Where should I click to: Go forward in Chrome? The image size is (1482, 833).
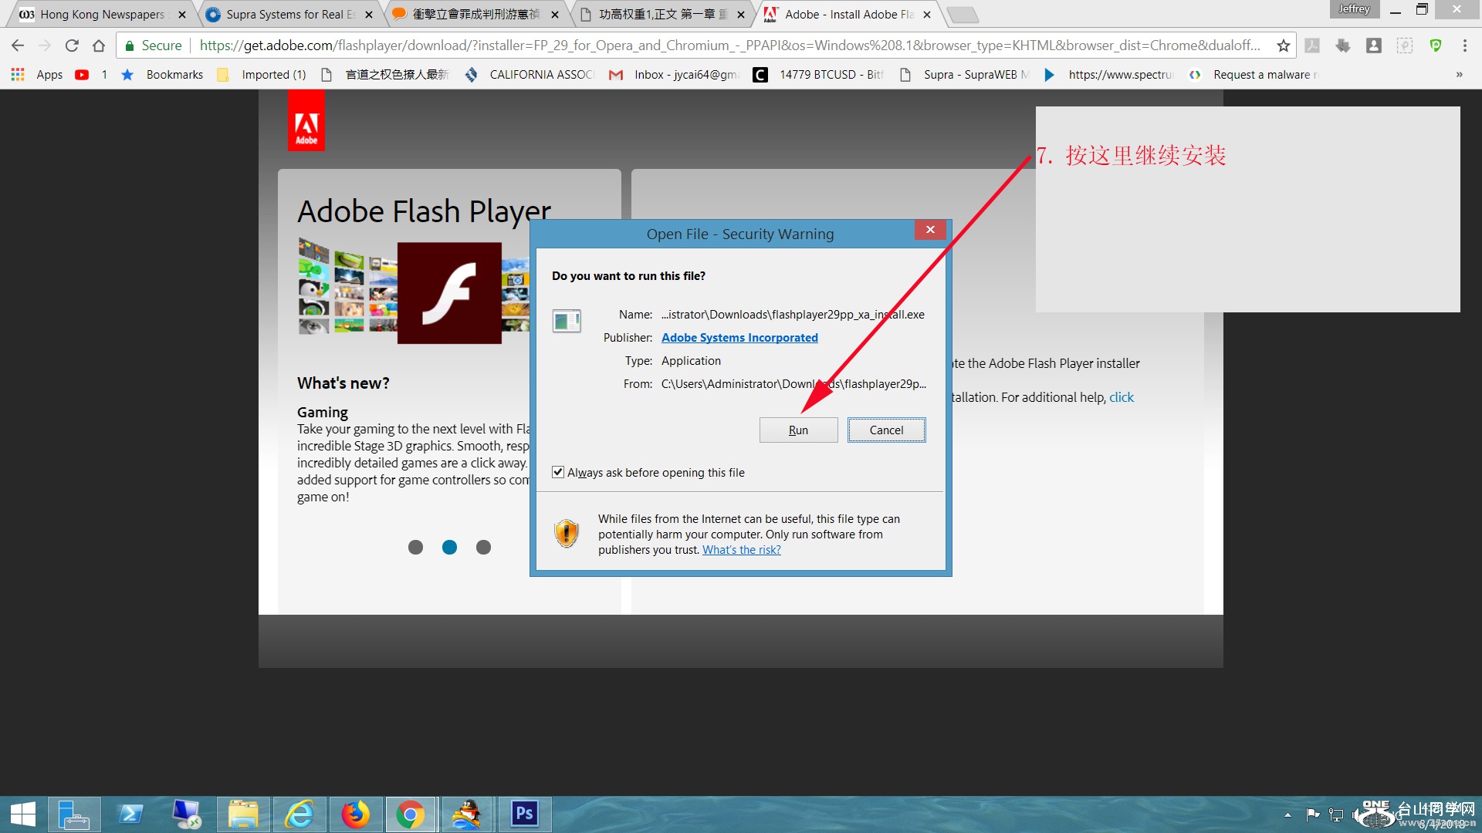point(45,46)
